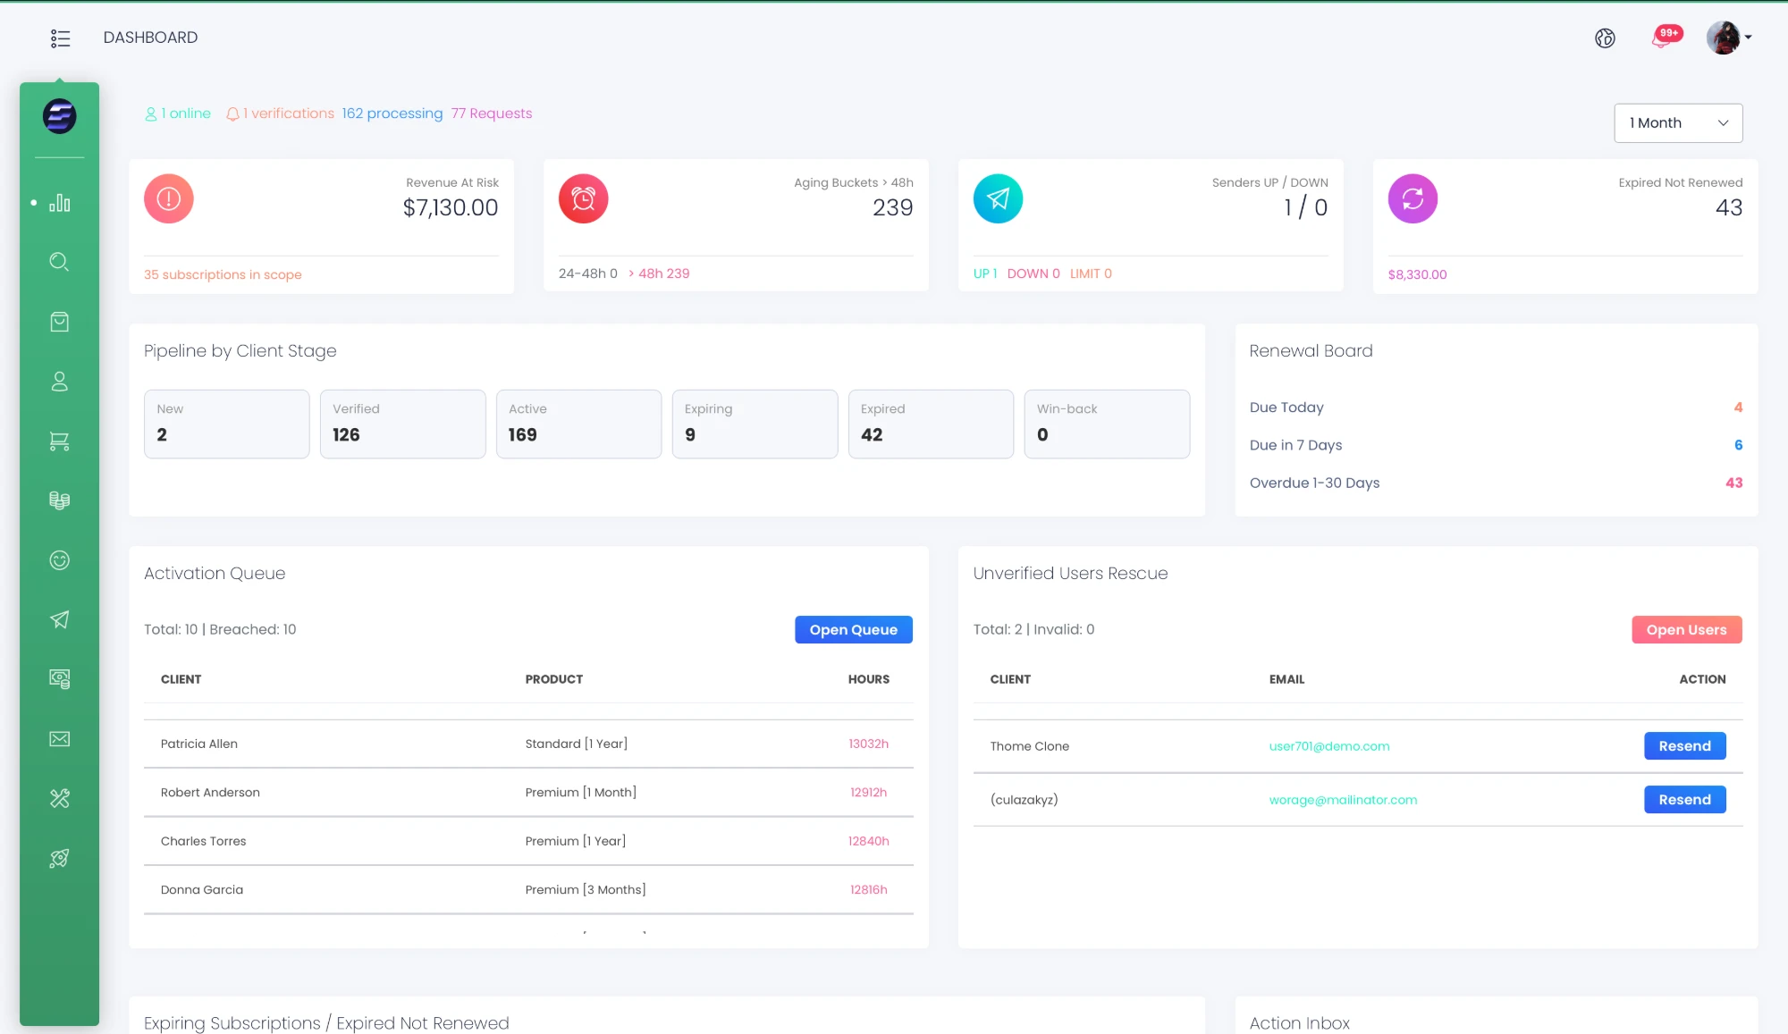Image resolution: width=1788 pixels, height=1034 pixels.
Task: Click the app logo in sidebar
Action: [60, 116]
